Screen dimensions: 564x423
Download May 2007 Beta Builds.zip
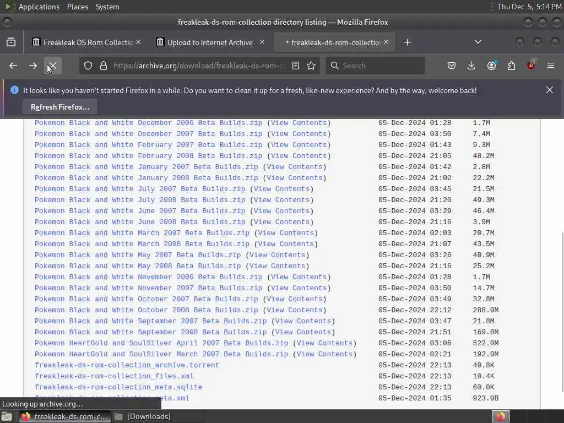[138, 255]
